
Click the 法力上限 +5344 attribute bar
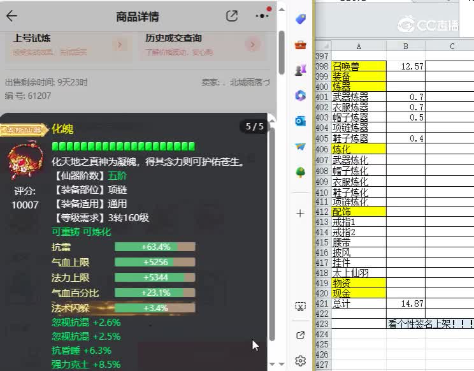[155, 277]
